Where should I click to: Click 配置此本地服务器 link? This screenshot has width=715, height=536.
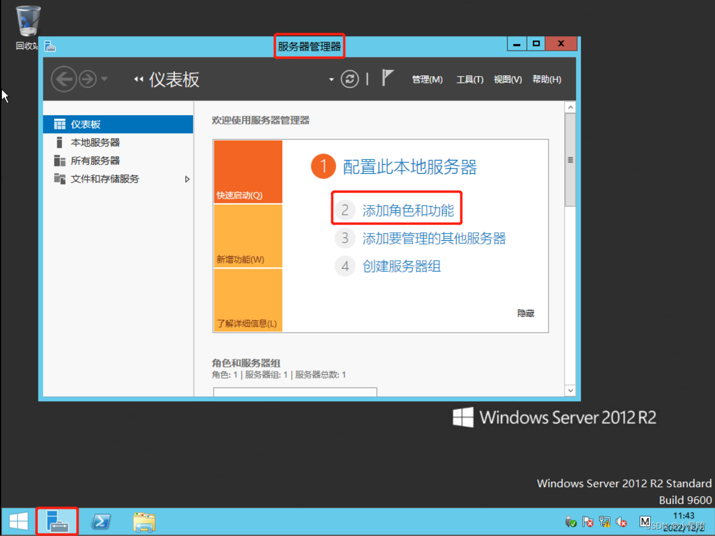pyautogui.click(x=410, y=167)
